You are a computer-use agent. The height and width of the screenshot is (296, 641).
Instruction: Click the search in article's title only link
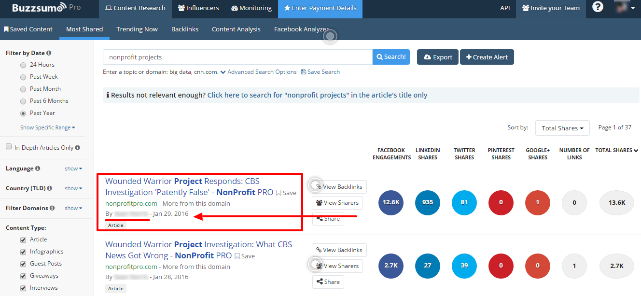317,95
